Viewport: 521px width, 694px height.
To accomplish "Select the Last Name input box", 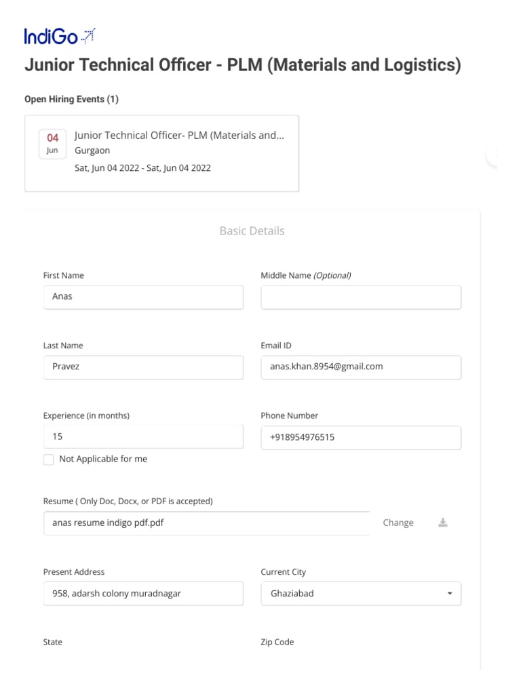I will [143, 367].
